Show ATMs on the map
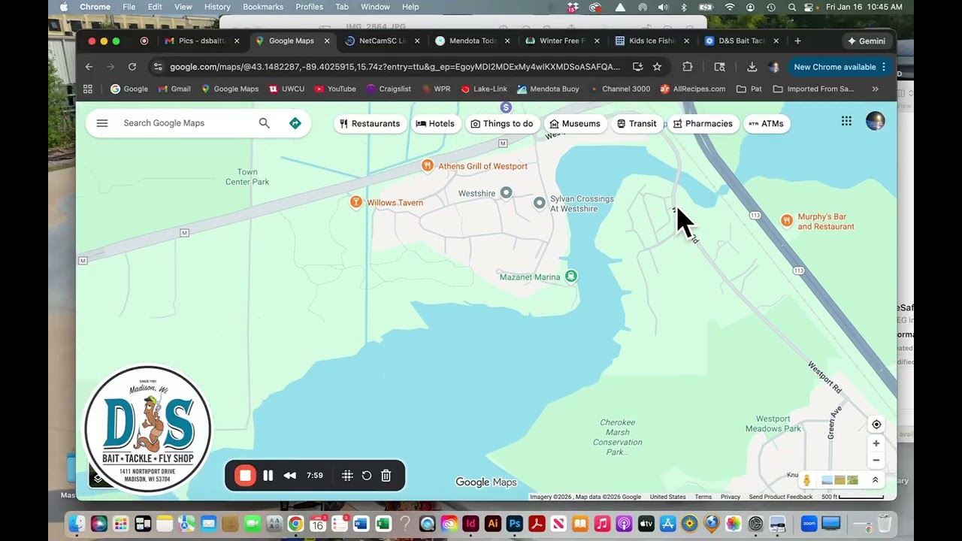The image size is (962, 541). 766,124
